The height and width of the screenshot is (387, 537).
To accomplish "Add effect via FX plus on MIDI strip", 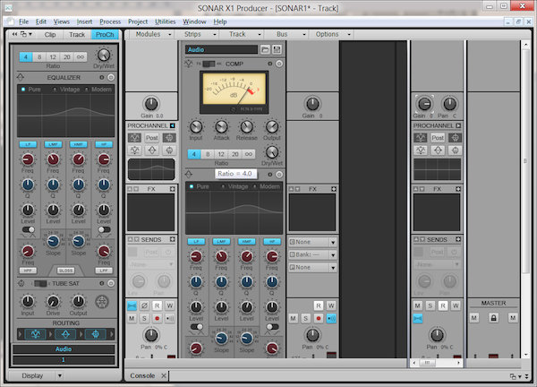I will pos(334,189).
